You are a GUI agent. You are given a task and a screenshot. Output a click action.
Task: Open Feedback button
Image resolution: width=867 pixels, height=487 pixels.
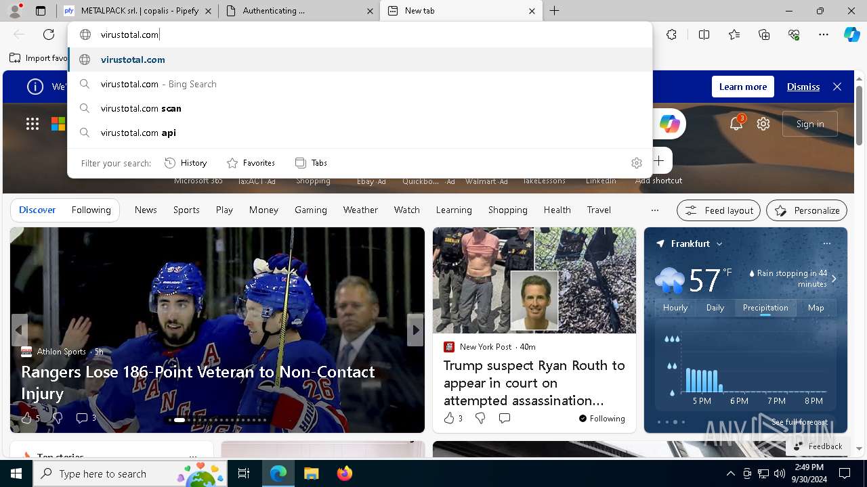click(818, 446)
